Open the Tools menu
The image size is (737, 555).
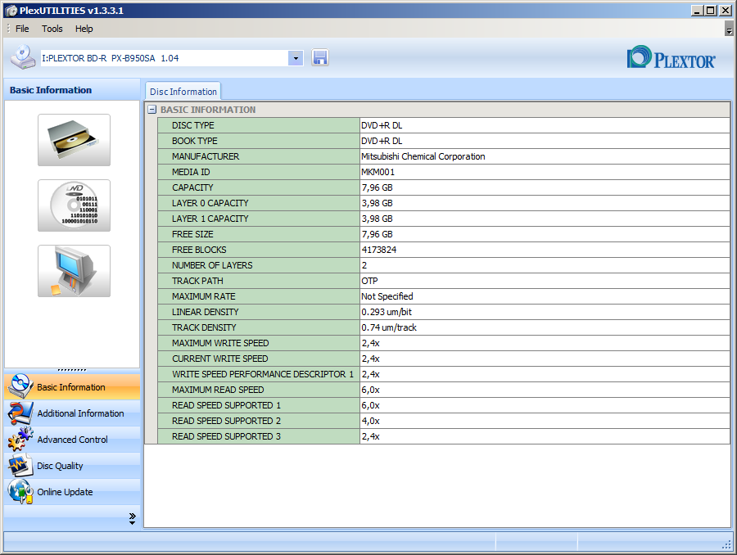tap(52, 29)
